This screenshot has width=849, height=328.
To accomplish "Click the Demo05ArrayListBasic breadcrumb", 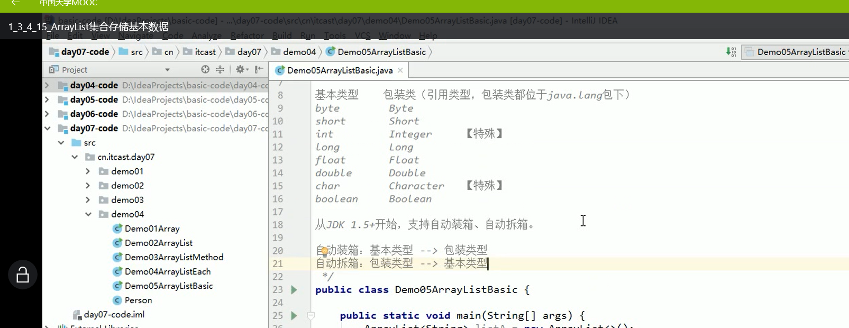I will 376,52.
